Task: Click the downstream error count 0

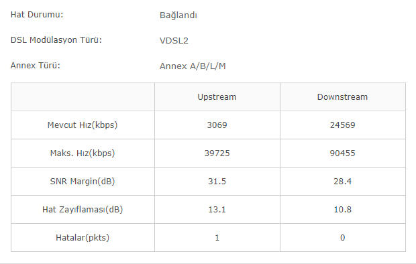Action: tap(342, 238)
